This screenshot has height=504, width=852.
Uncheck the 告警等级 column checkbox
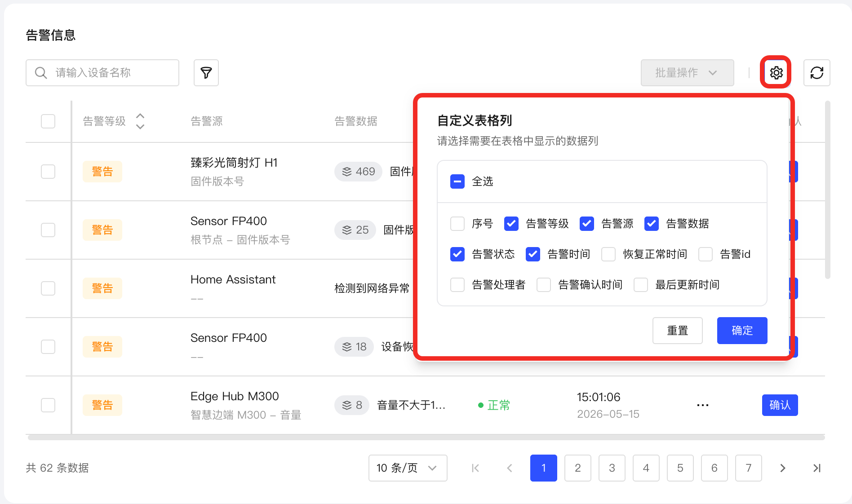click(511, 224)
